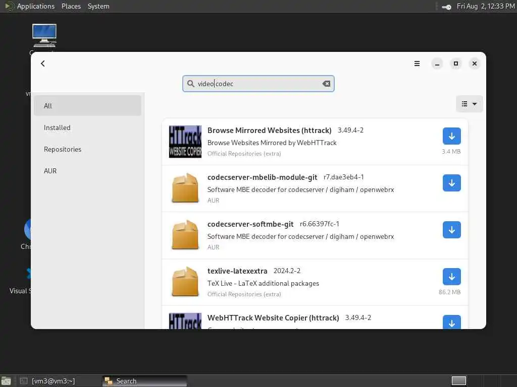Click the magnifier icon in the search field
Image resolution: width=517 pixels, height=387 pixels.
pyautogui.click(x=190, y=84)
